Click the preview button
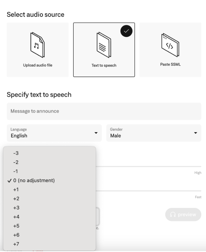 coord(183,214)
